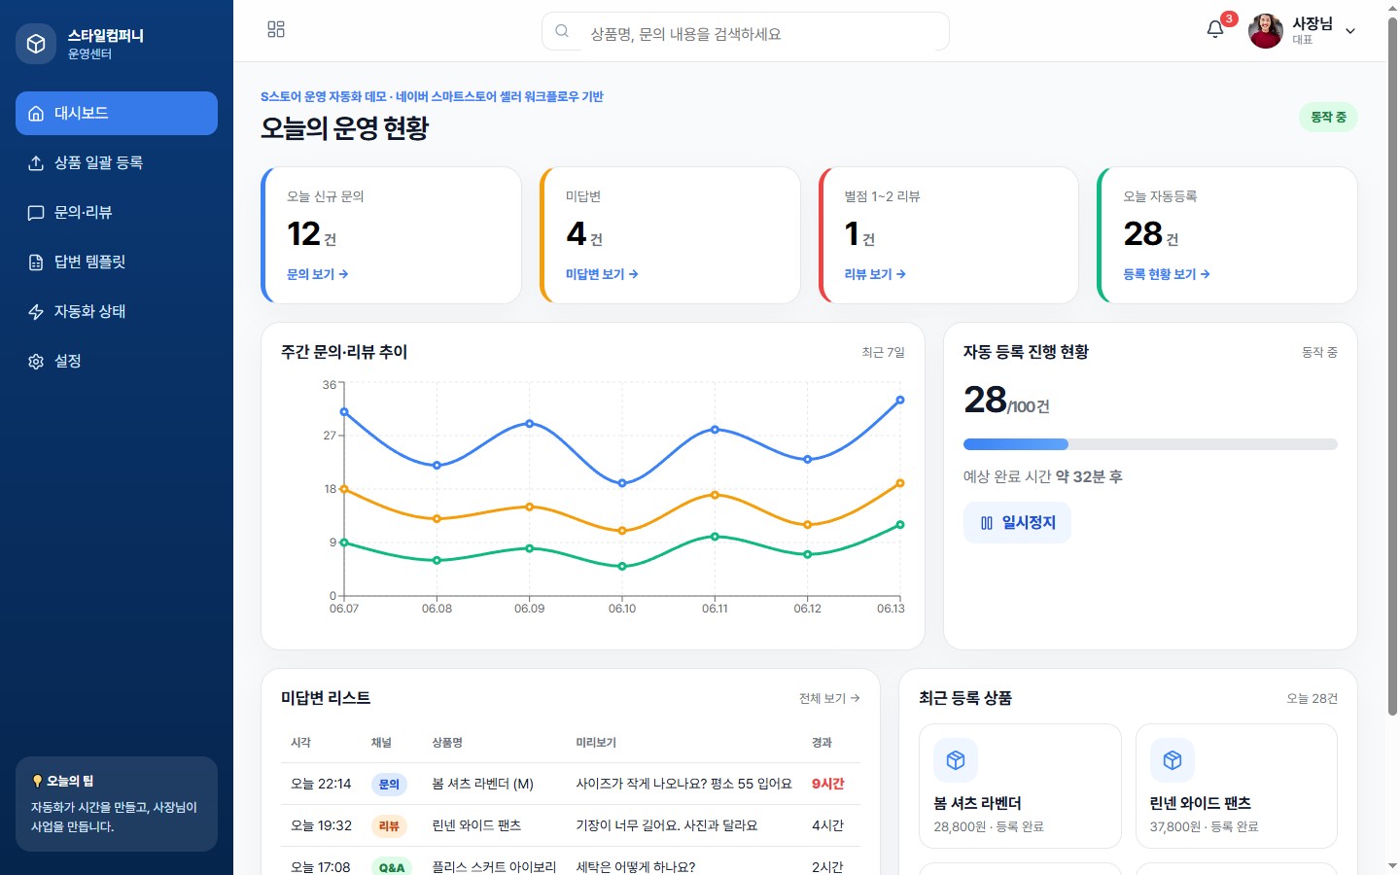The image size is (1400, 875).
Task: Click the 사이즈가 작게 나오나요 preview text
Action: pyautogui.click(x=683, y=784)
